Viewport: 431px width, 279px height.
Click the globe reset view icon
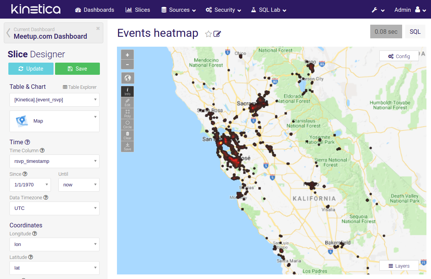coord(128,78)
